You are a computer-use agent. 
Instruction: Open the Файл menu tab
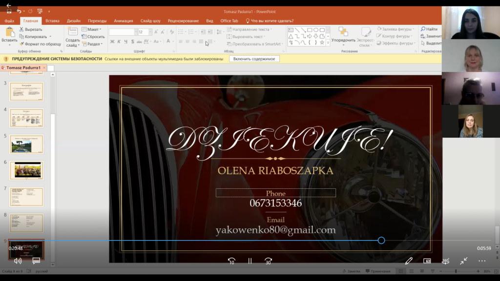coord(9,20)
